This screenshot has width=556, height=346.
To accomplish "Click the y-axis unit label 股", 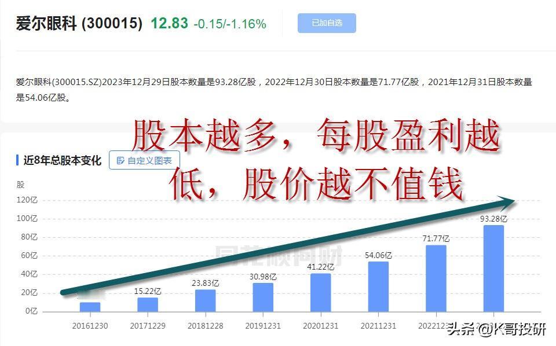I will click(x=20, y=185).
